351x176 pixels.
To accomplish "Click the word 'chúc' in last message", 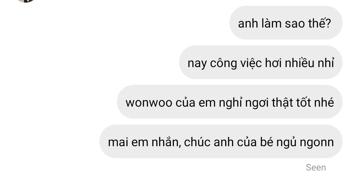I will coord(197,142).
